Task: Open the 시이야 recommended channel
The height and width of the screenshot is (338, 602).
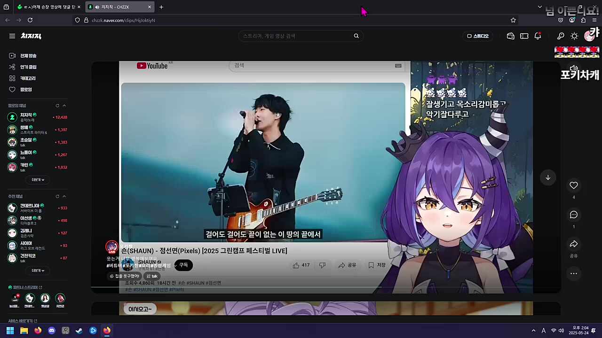Action: (x=38, y=246)
